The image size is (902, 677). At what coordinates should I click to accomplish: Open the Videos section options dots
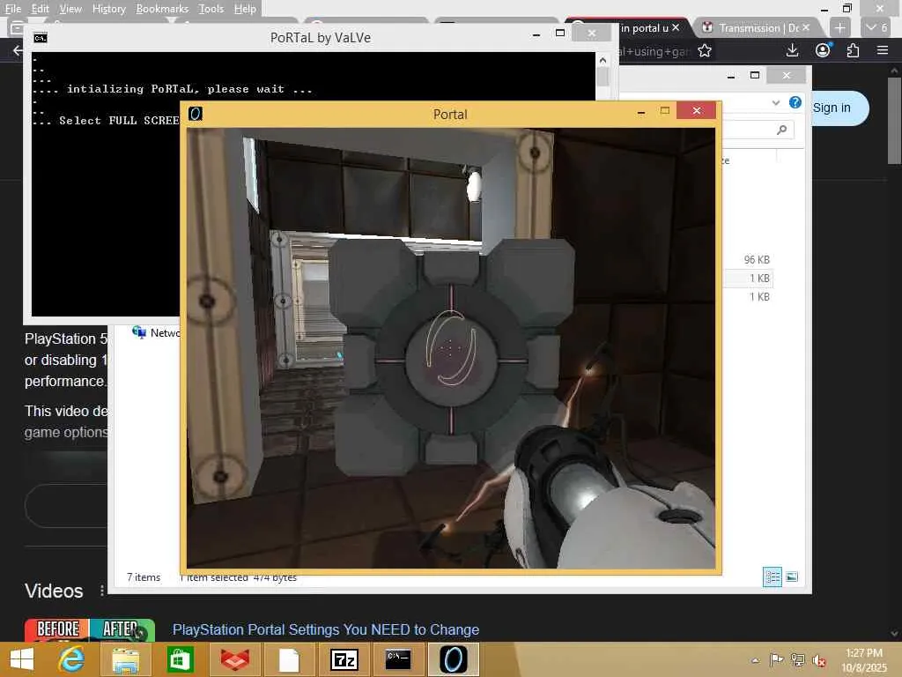(x=102, y=591)
